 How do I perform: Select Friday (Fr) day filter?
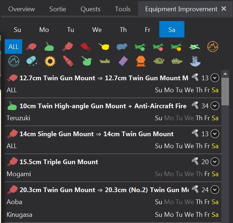(148, 29)
